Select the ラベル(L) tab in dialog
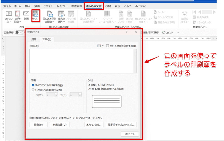This screenshot has width=224, height=141. point(47,39)
